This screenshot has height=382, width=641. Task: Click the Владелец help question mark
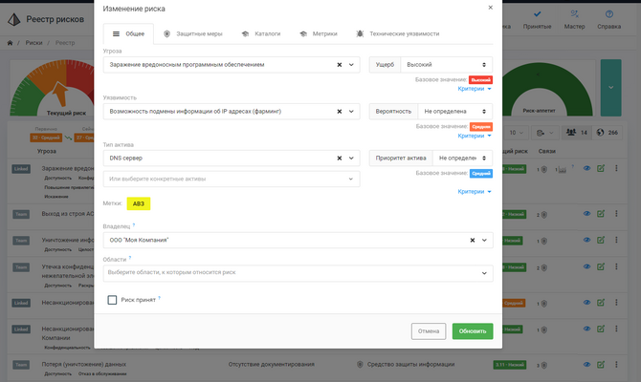(x=134, y=224)
